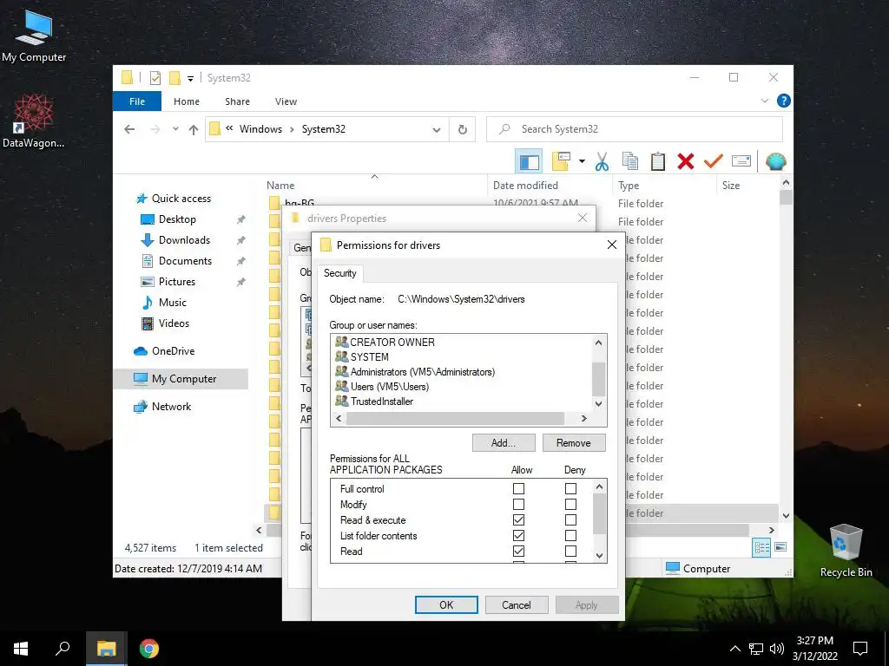Switch to large icons view in status bar
889x666 pixels.
[780, 547]
